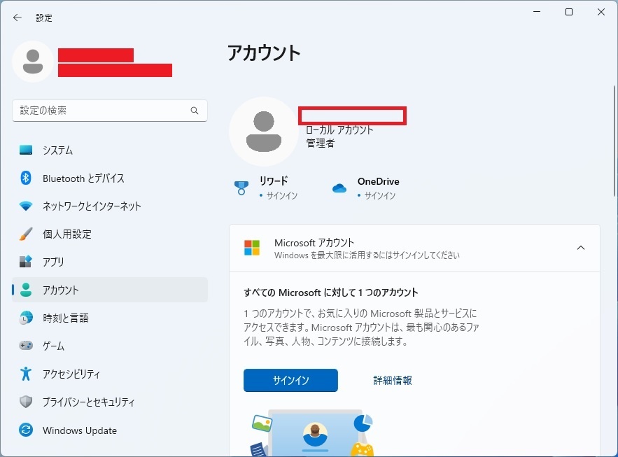Select アカウント in sidebar

(110, 290)
